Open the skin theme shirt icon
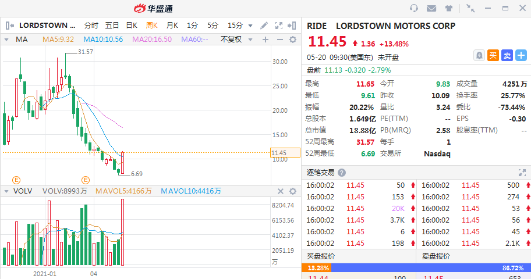The width and height of the screenshot is (531, 279). click(x=449, y=8)
